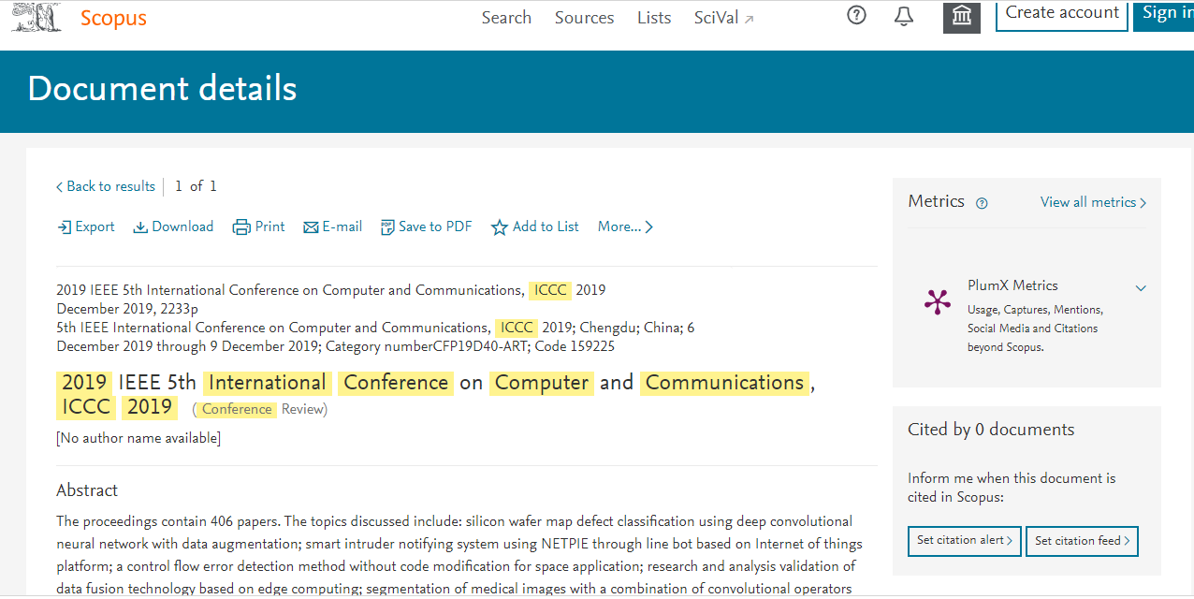Click the Metrics info question icon
Image resolution: width=1194 pixels, height=599 pixels.
point(982,203)
